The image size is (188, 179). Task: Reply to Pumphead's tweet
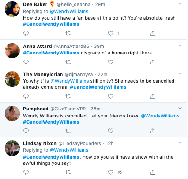[26, 131]
